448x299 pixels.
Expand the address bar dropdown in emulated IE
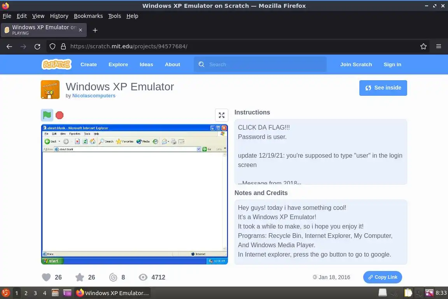(199, 149)
